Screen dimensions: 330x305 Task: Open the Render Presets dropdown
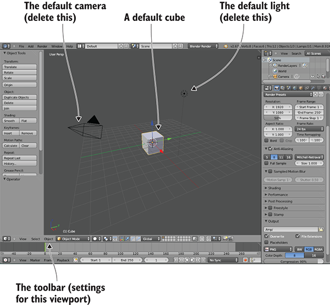[x=288, y=95]
